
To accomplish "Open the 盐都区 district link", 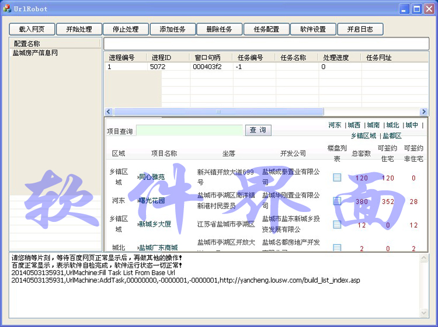I will click(x=392, y=135).
